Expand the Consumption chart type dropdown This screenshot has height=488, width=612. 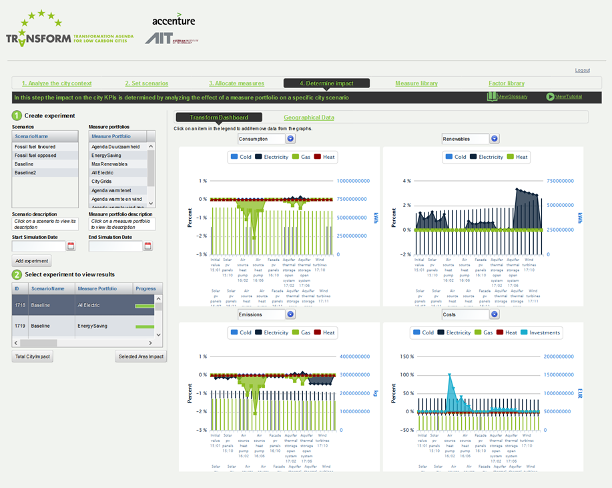click(x=290, y=139)
